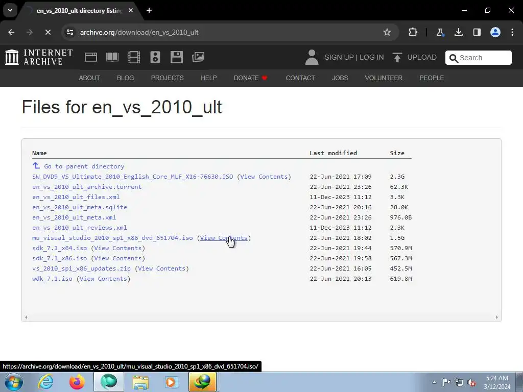Open the tab search dropdown arrow
523x392 pixels.
(x=10, y=10)
